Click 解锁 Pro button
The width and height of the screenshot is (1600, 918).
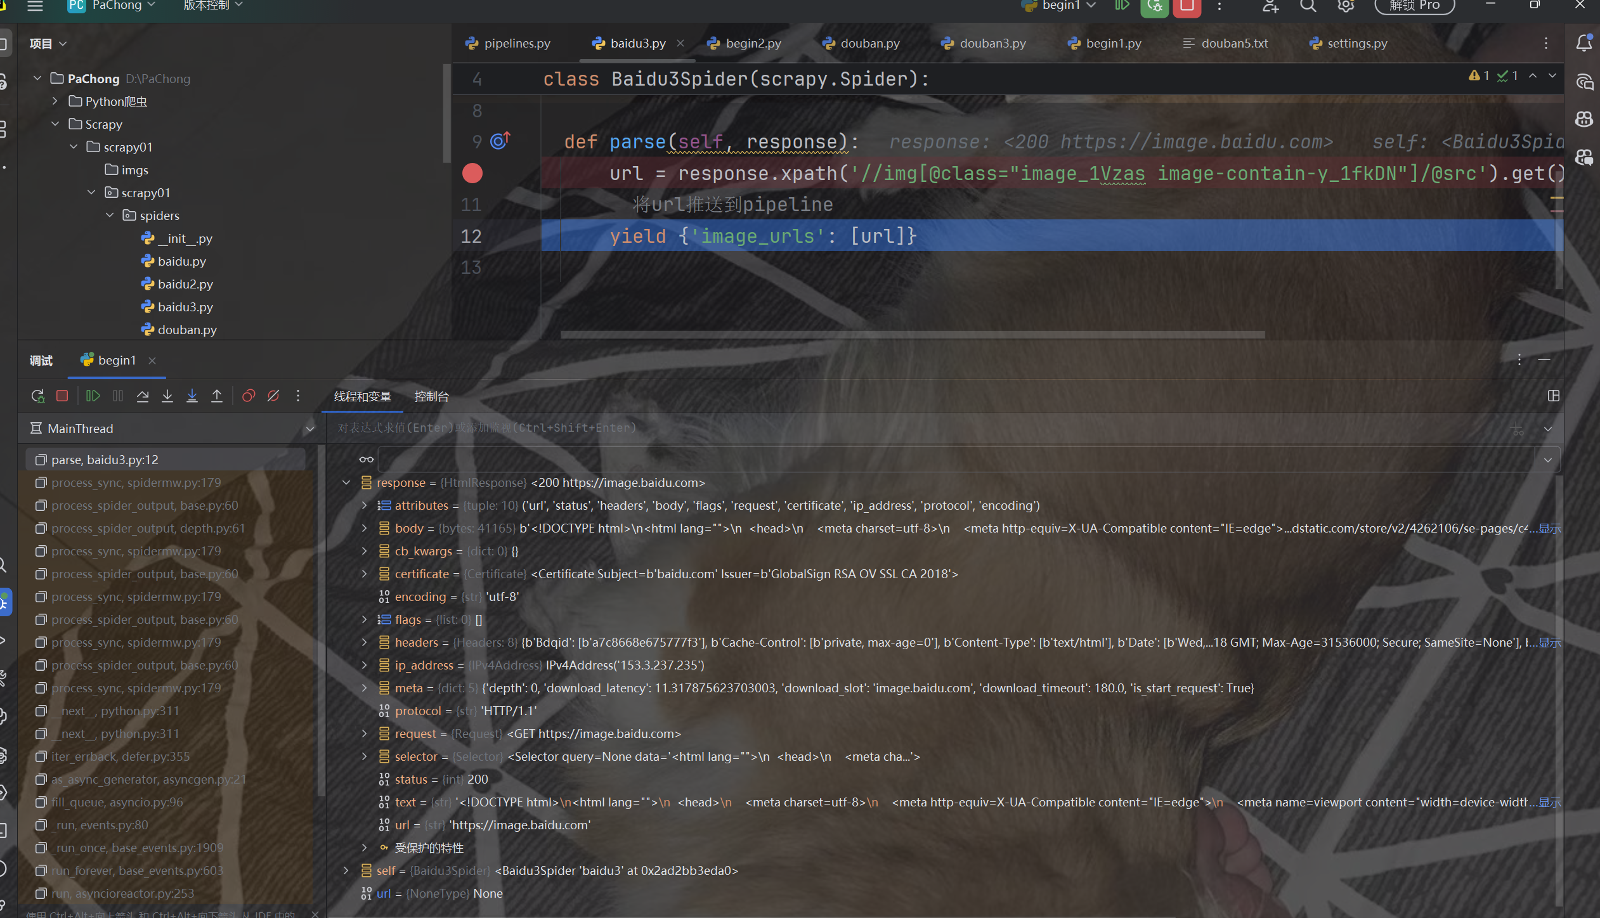pyautogui.click(x=1414, y=6)
